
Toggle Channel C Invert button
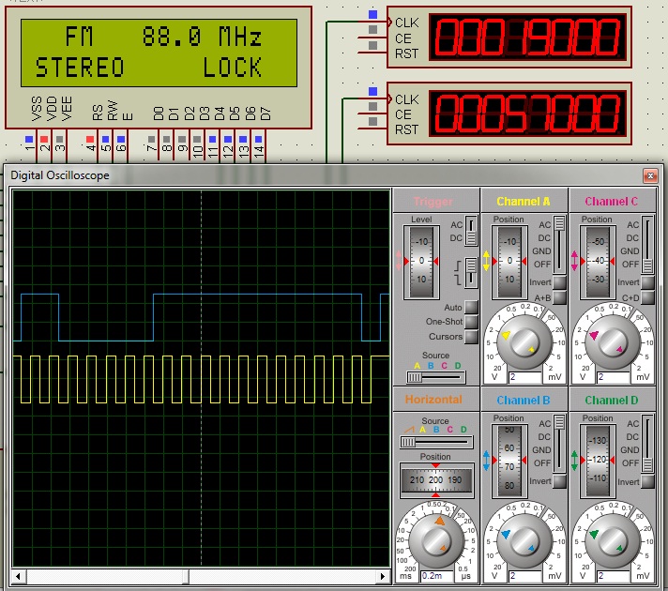[647, 282]
